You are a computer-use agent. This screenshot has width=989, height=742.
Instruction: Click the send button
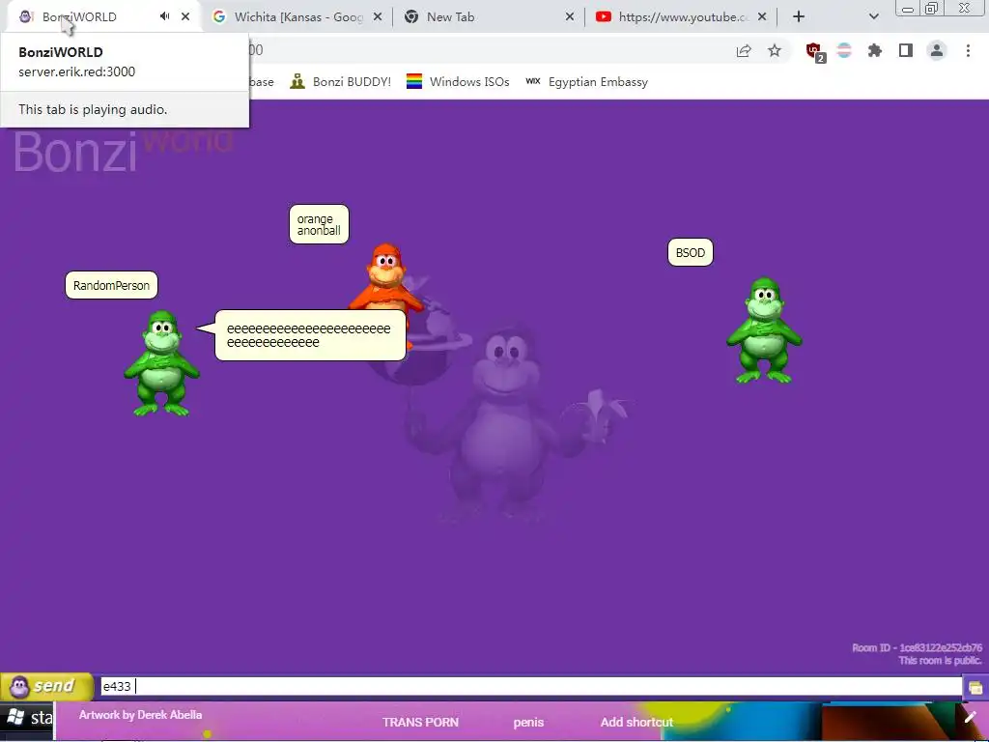pos(46,686)
